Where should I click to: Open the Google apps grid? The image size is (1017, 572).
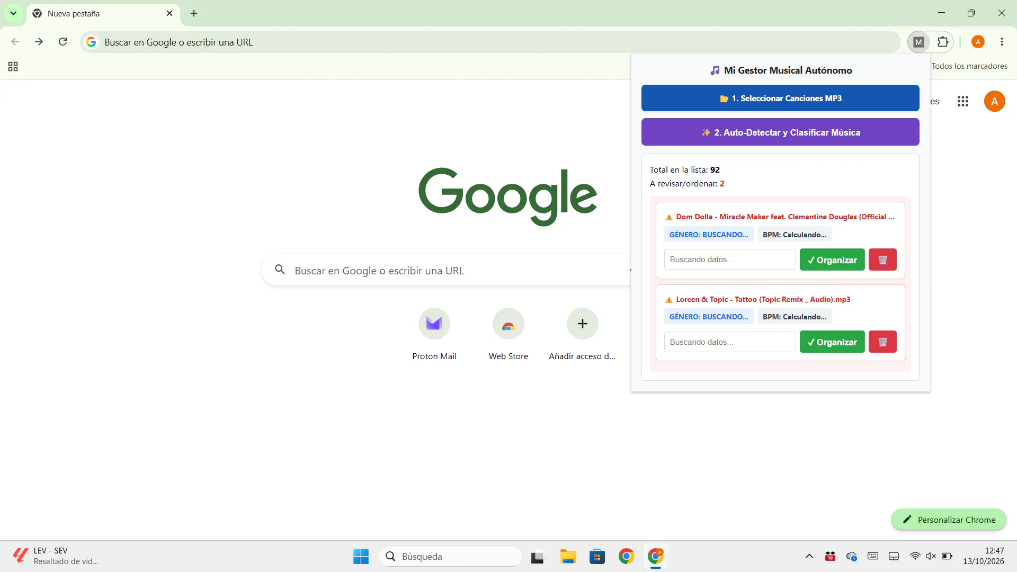pos(962,101)
